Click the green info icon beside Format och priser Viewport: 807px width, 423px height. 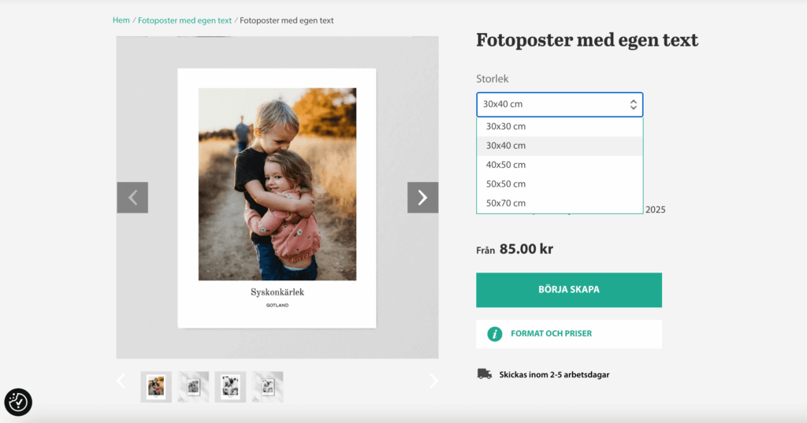coord(495,334)
